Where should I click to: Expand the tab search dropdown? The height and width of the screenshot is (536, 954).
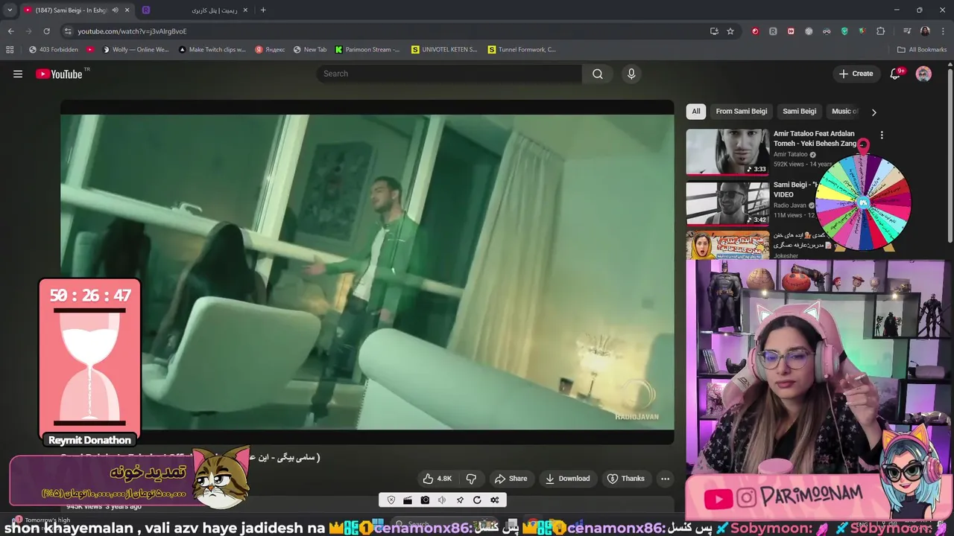coord(10,10)
